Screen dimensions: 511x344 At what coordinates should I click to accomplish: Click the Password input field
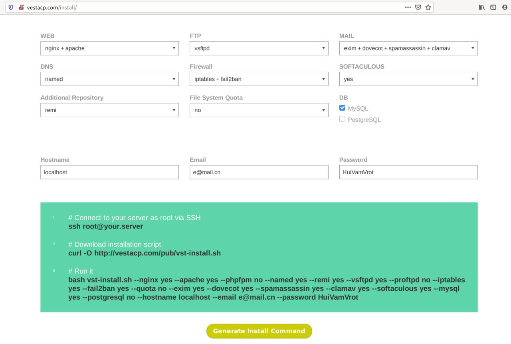(408, 172)
